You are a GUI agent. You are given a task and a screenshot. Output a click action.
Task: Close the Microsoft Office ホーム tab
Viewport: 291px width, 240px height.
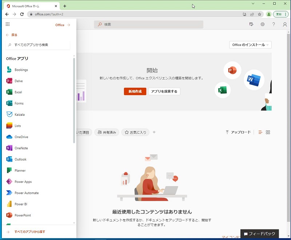click(x=56, y=6)
